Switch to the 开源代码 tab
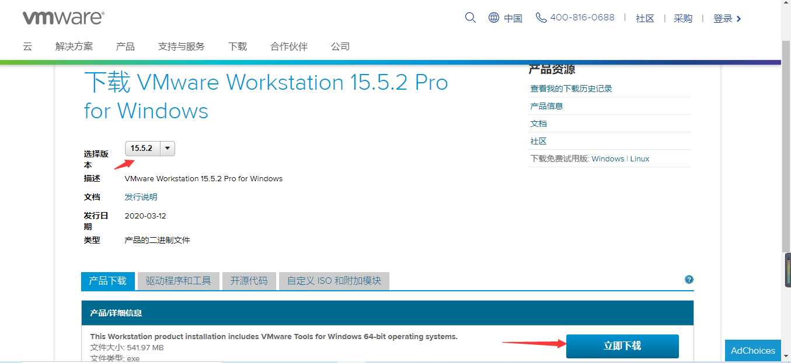 (x=249, y=281)
